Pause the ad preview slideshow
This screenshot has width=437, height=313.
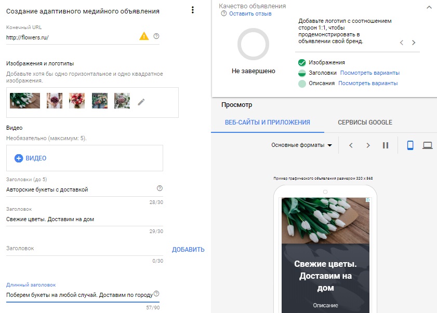(386, 146)
